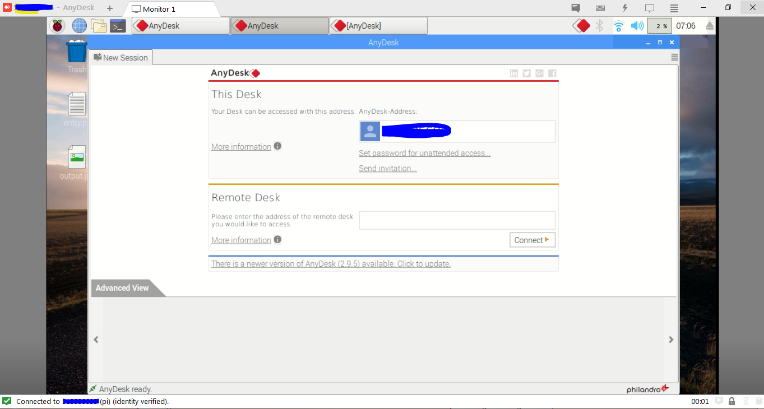Open the chat icon in AnyDesk toolbar
The width and height of the screenshot is (764, 409).
click(x=576, y=8)
